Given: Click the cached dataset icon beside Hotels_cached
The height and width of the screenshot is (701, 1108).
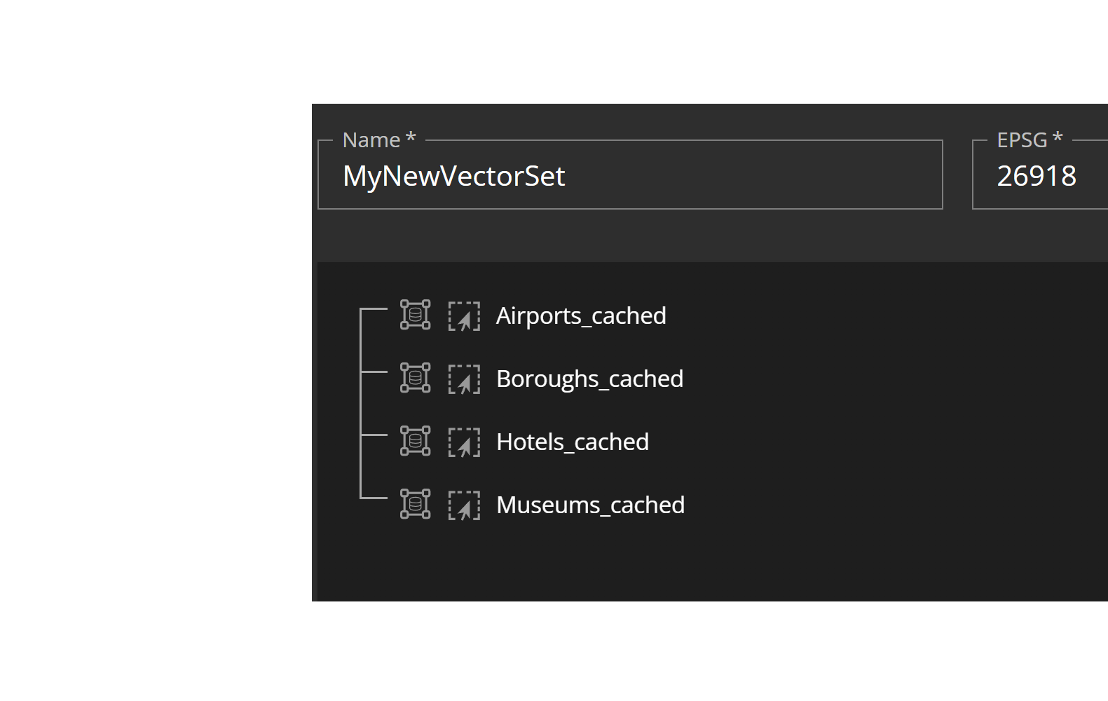Looking at the screenshot, I should (415, 441).
